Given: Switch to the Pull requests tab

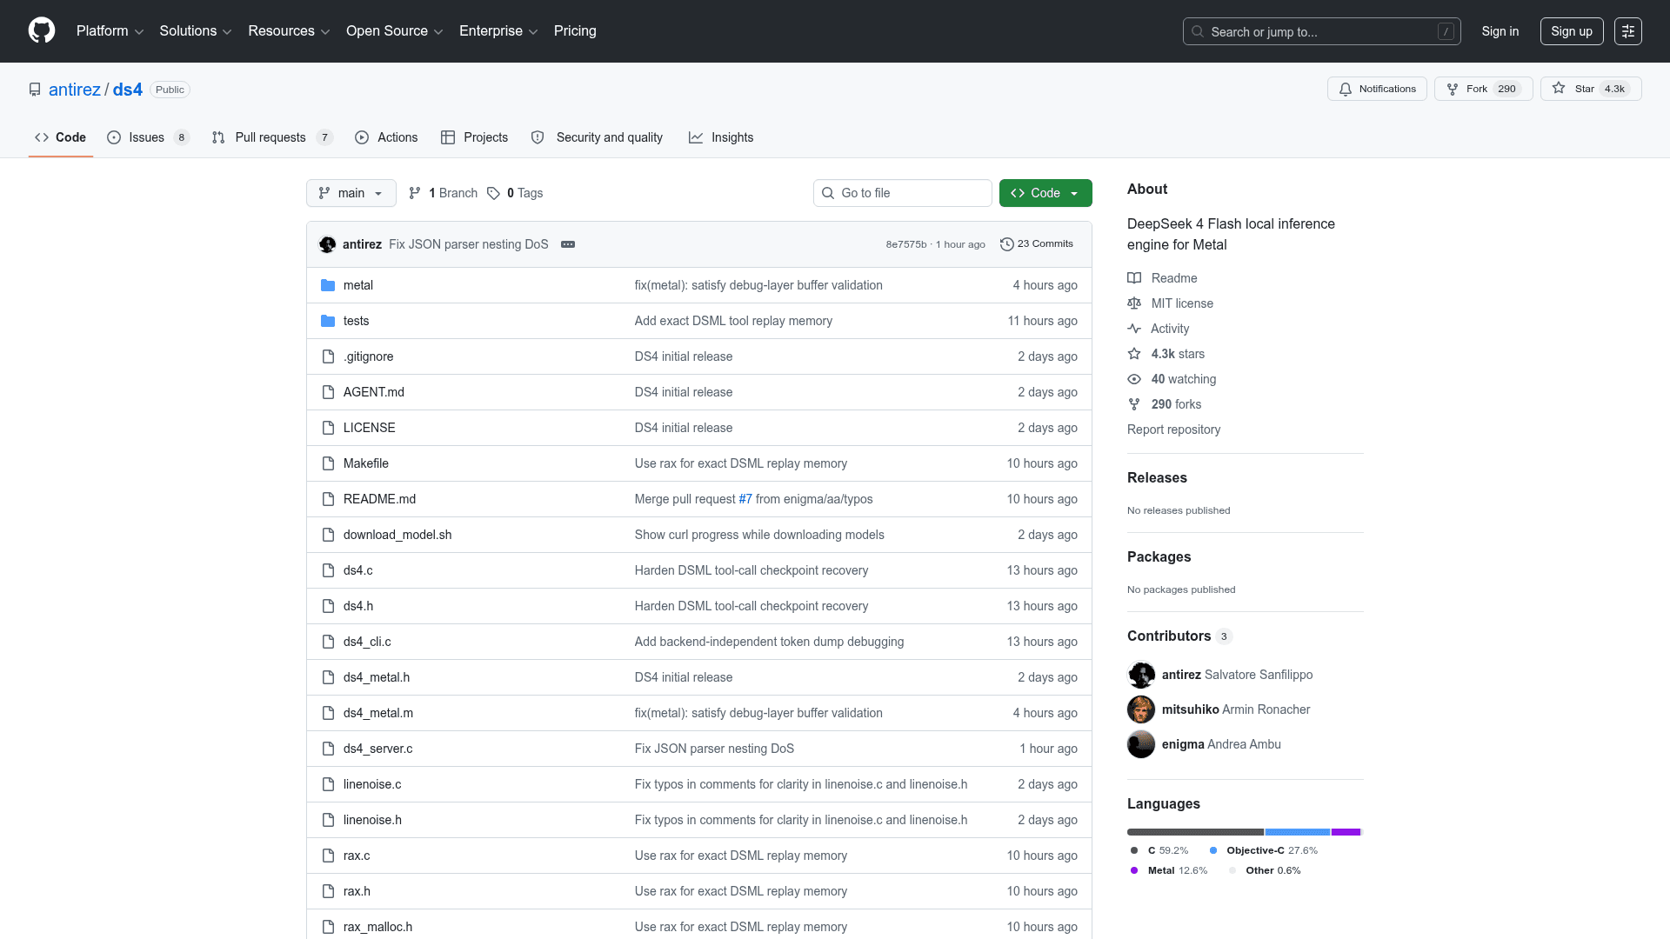Looking at the screenshot, I should (272, 137).
